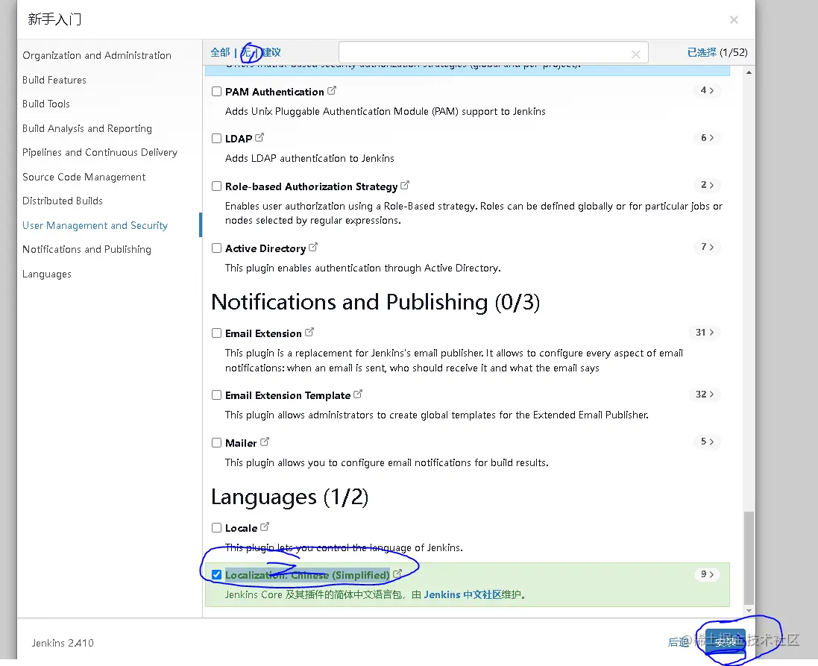Image resolution: width=818 pixels, height=666 pixels.
Task: Click the Jenkins 2.410 version text
Action: tap(63, 643)
